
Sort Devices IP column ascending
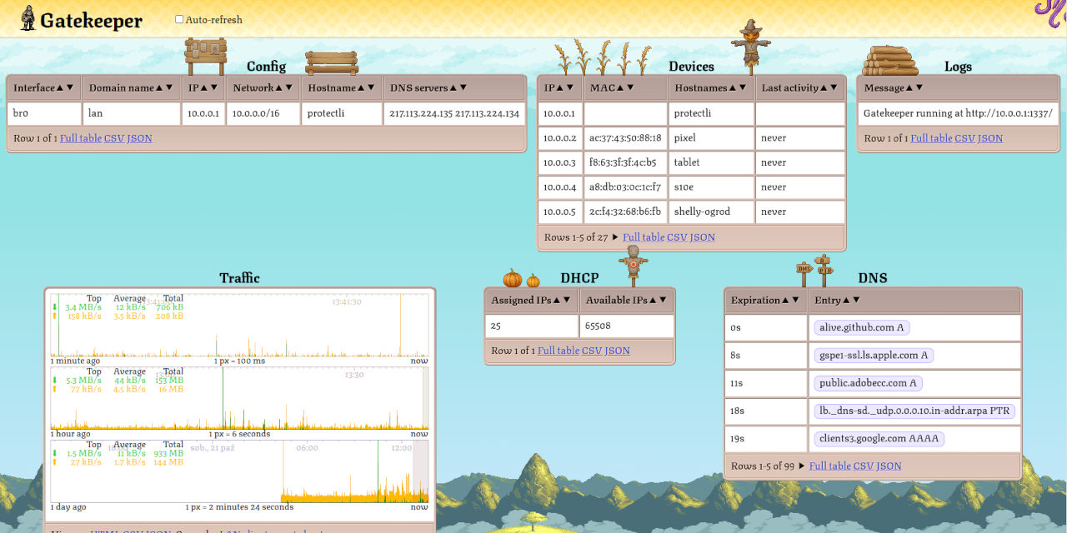point(561,87)
